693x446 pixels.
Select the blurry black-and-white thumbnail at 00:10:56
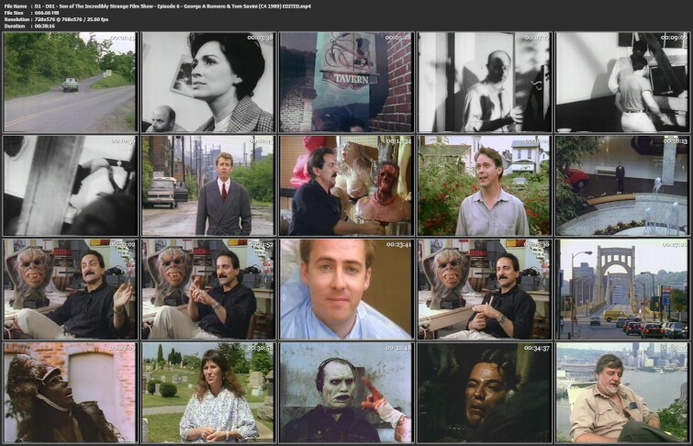[x=70, y=185]
